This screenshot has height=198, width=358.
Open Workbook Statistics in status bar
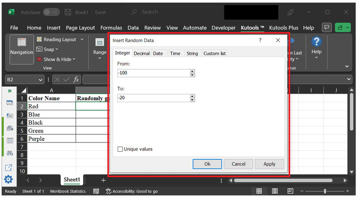click(68, 191)
